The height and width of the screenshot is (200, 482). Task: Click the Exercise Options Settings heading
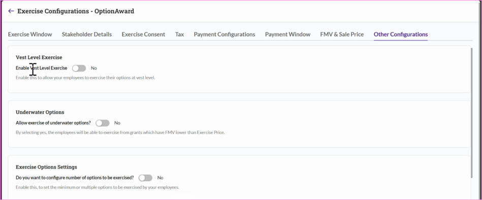pos(46,167)
